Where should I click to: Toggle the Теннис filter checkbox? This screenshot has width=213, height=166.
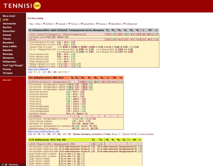tap(69, 24)
